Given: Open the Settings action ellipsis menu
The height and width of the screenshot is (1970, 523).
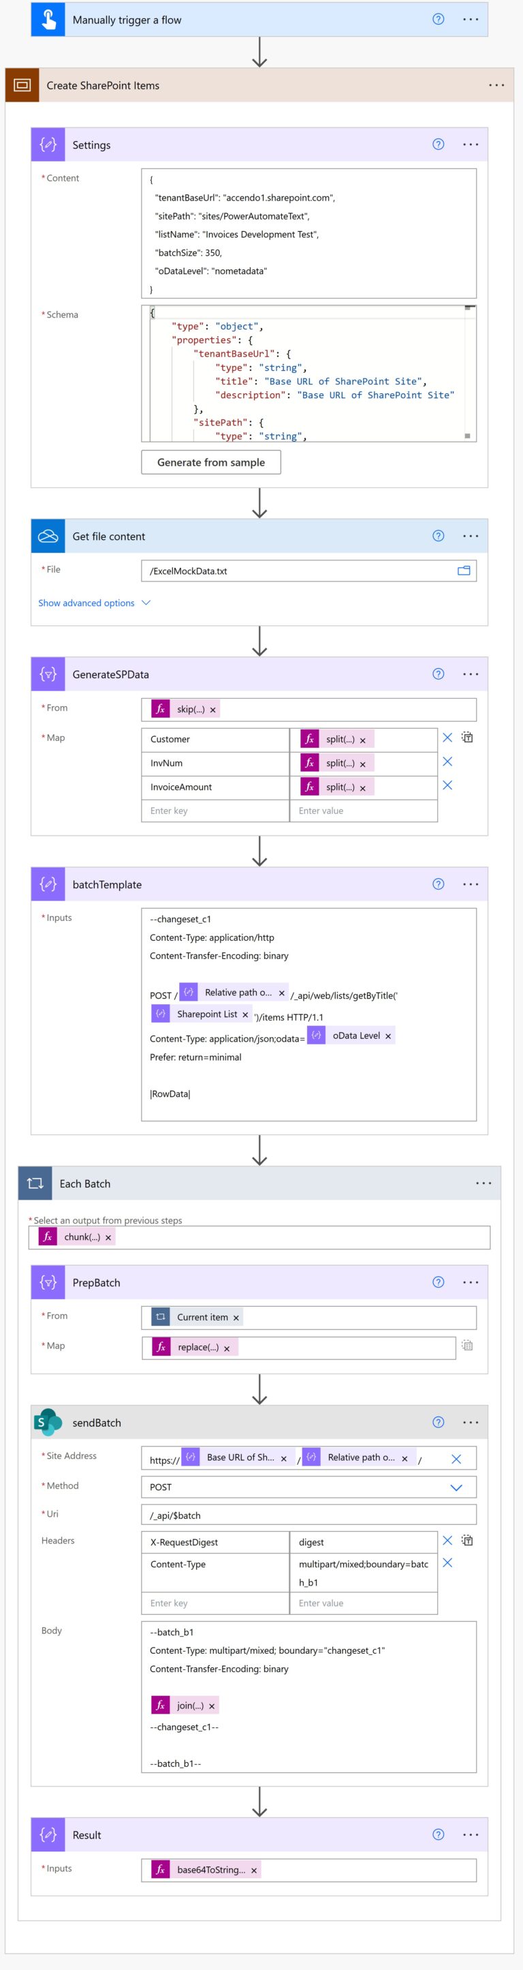Looking at the screenshot, I should [471, 145].
